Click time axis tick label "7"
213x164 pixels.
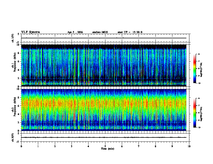pyautogui.click(x=139, y=146)
